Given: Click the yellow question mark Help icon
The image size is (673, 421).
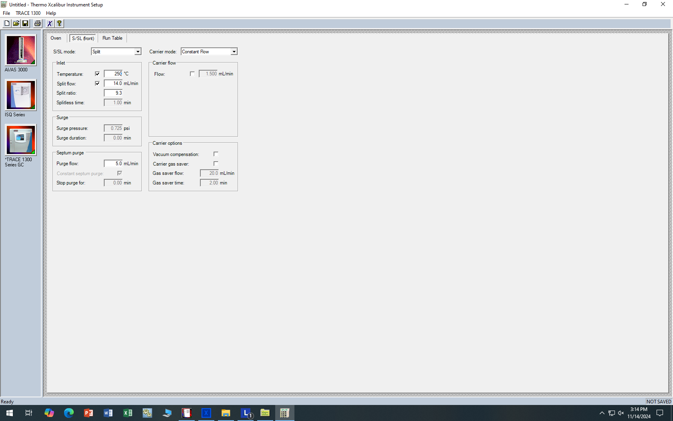Looking at the screenshot, I should pos(59,24).
